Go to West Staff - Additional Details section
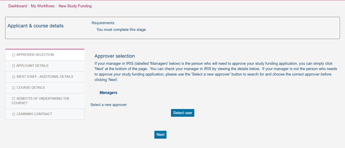Image resolution: width=345 pixels, height=148 pixels. [x=45, y=77]
